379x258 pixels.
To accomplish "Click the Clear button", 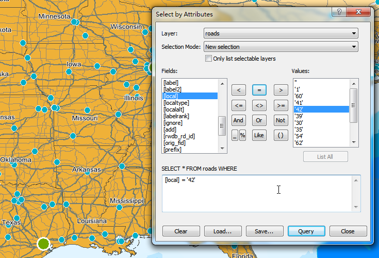I will [x=181, y=231].
